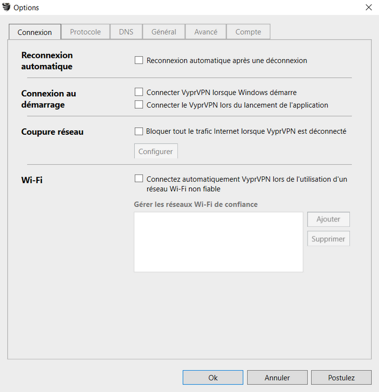Open the DNS tab
Image resolution: width=379 pixels, height=392 pixels.
pyautogui.click(x=126, y=32)
